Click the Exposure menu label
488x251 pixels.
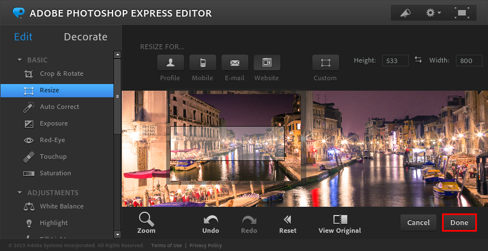(54, 123)
